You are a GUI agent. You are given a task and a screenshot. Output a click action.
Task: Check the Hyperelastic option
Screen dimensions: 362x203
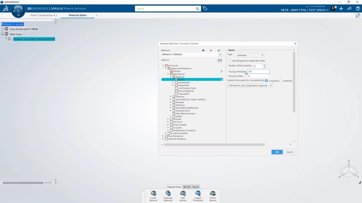pyautogui.click(x=176, y=83)
